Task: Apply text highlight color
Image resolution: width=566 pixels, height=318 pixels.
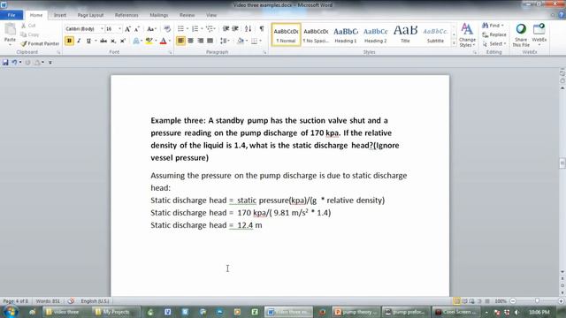Action: point(149,41)
